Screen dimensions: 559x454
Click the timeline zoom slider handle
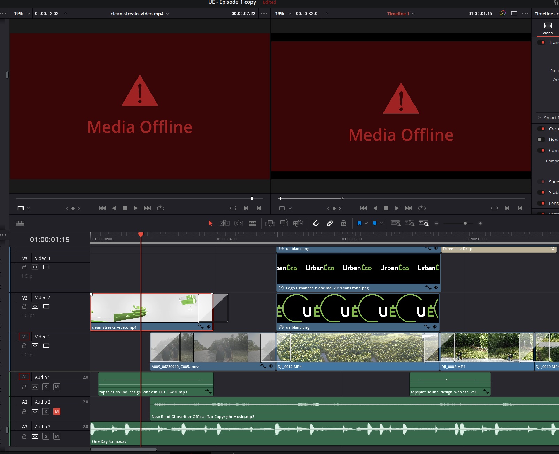[465, 223]
